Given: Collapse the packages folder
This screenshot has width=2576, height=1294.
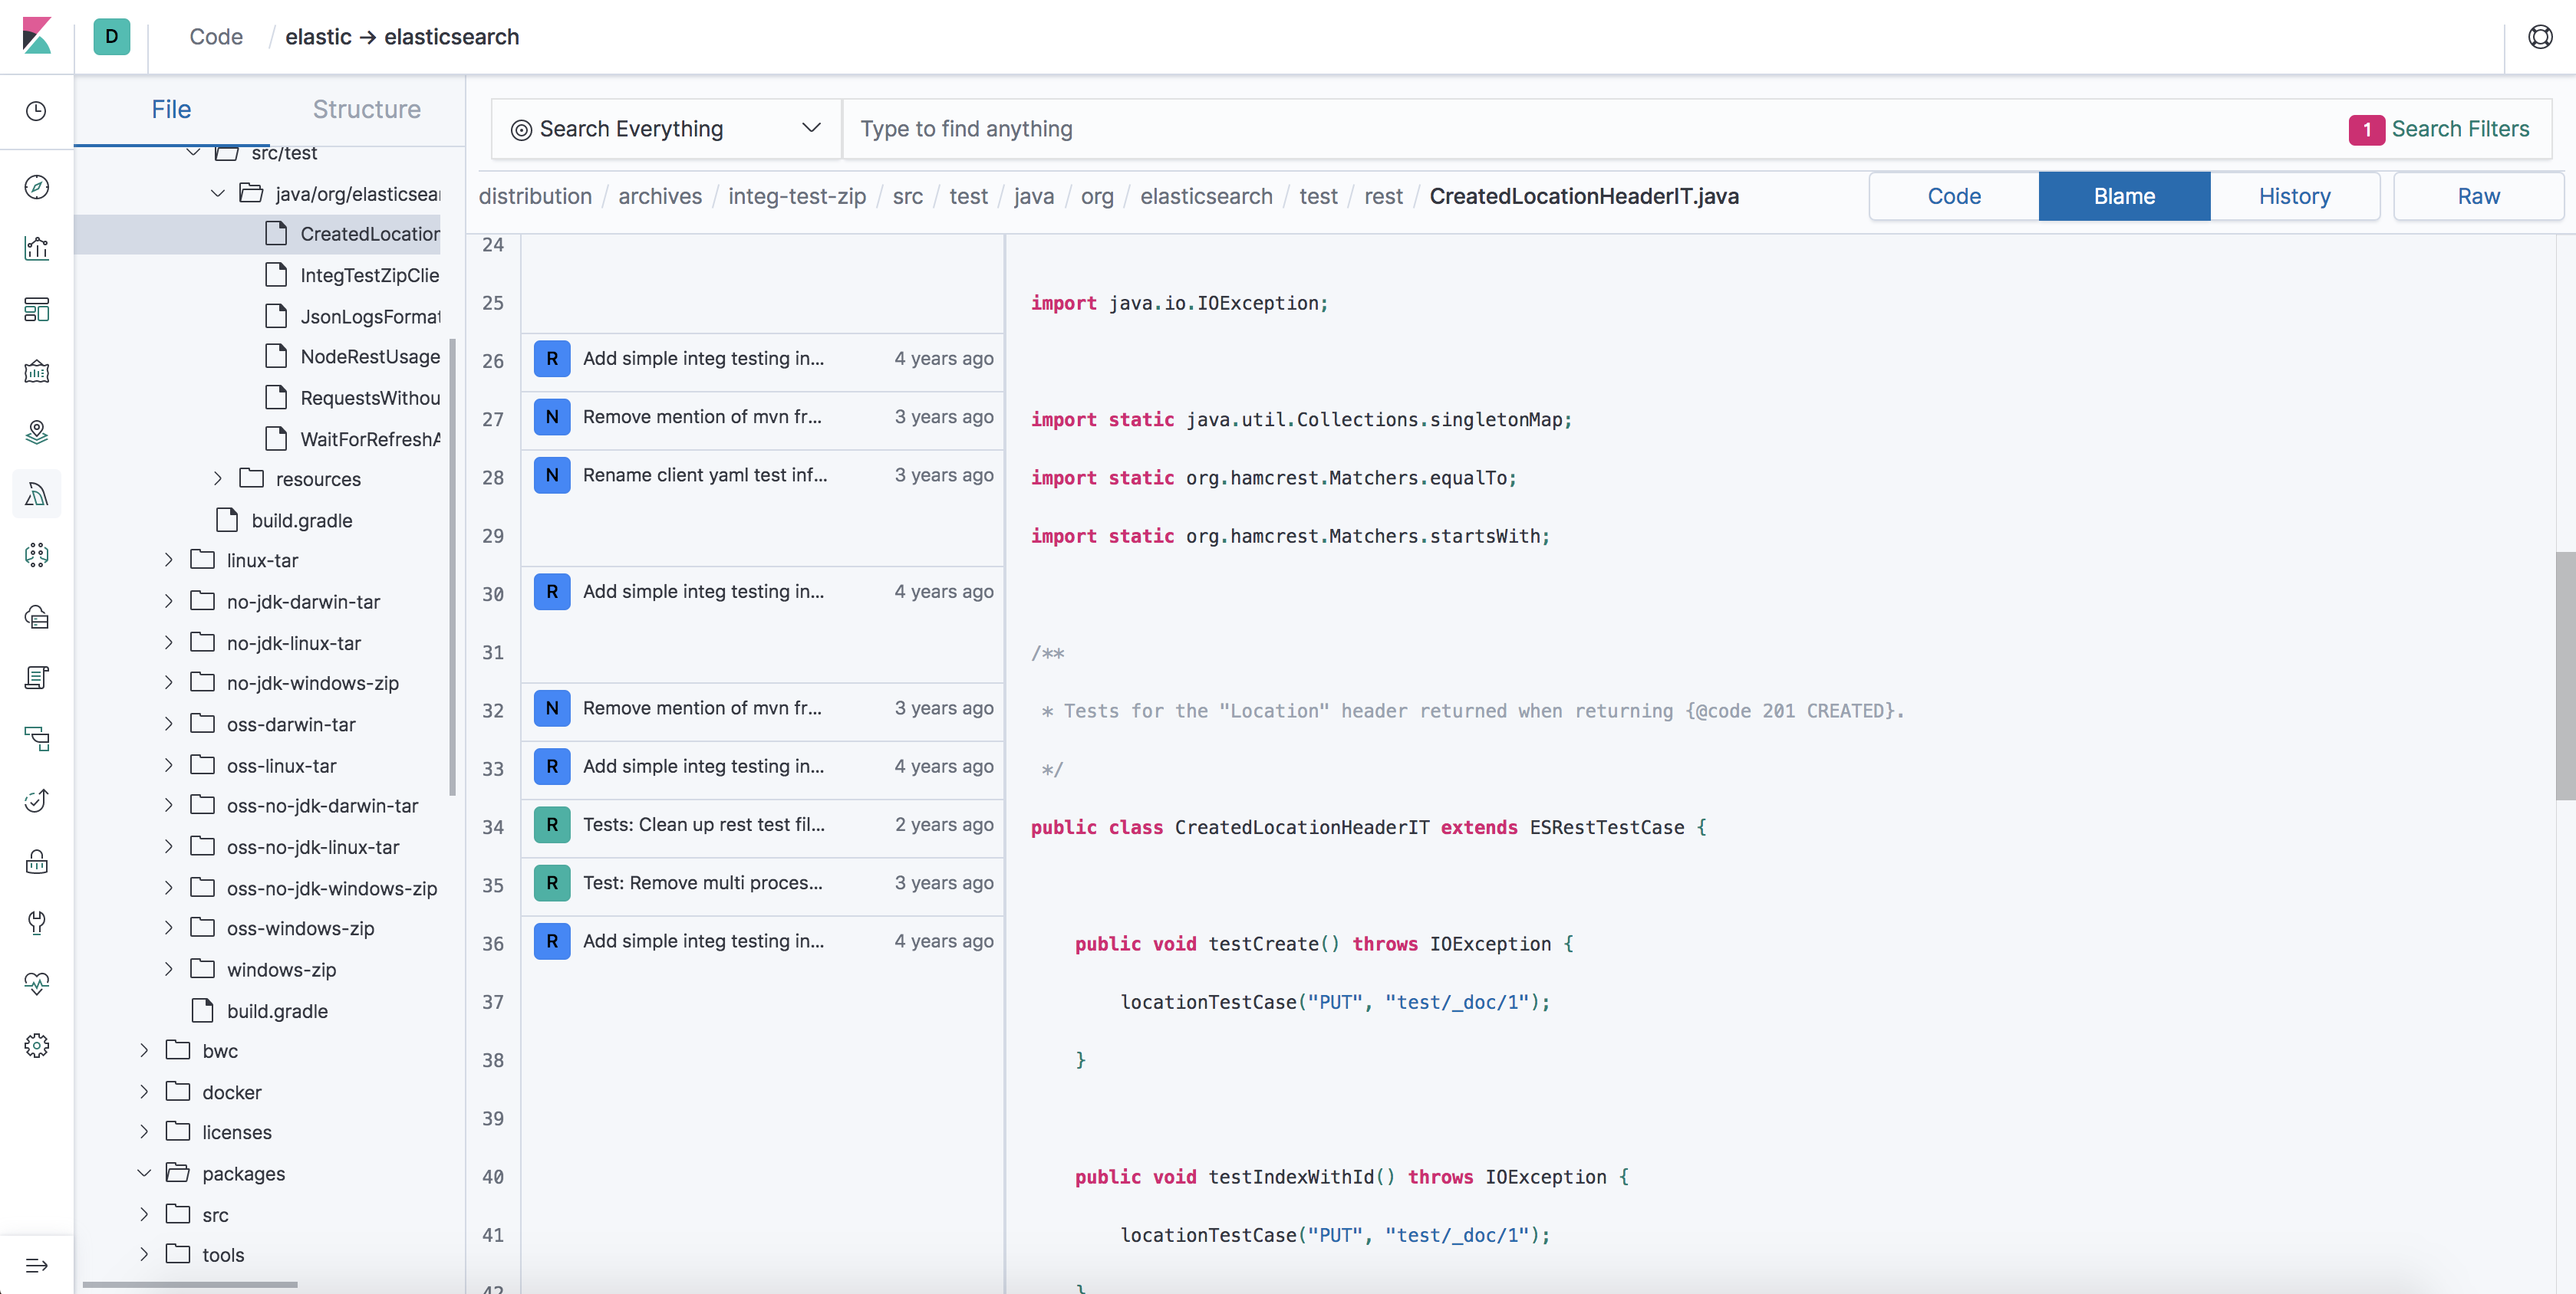Looking at the screenshot, I should (144, 1173).
